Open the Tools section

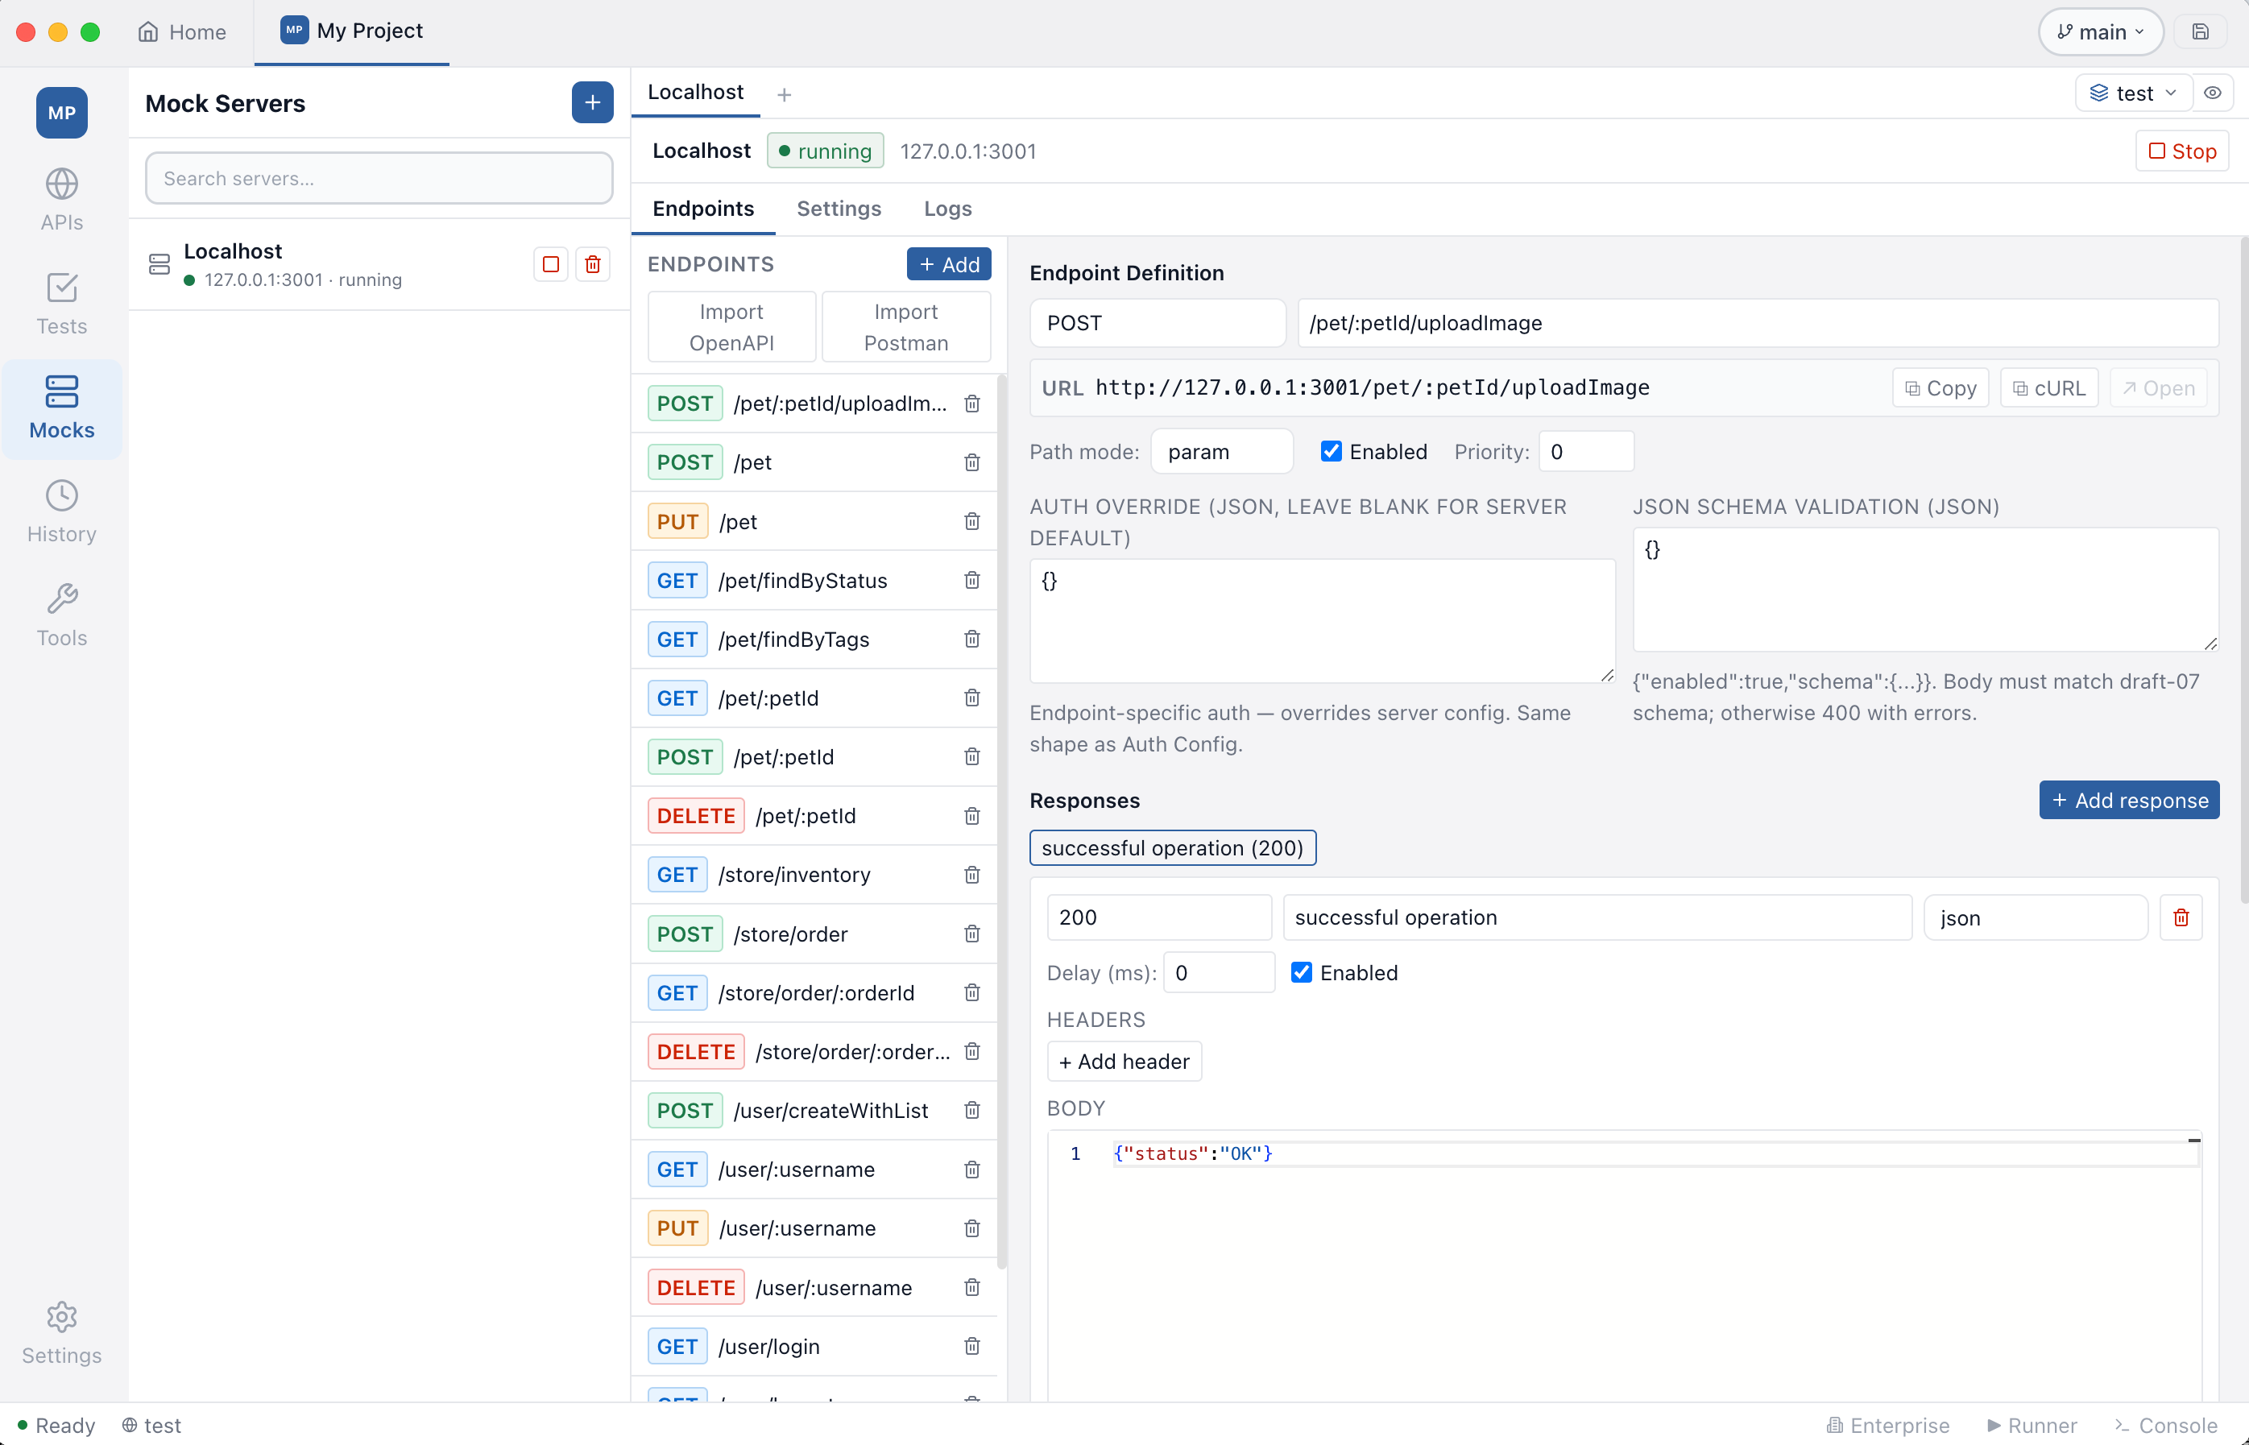click(62, 615)
